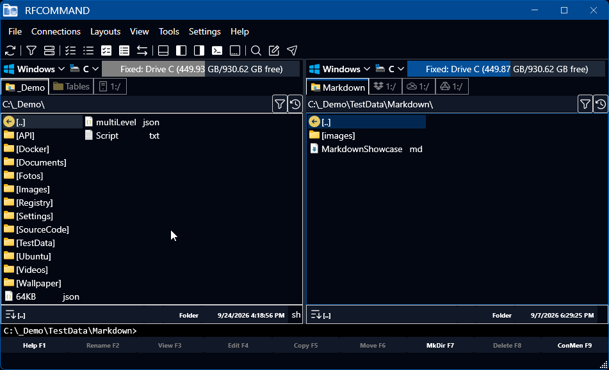Click the Copy F5 button
The image size is (609, 370).
(x=305, y=345)
